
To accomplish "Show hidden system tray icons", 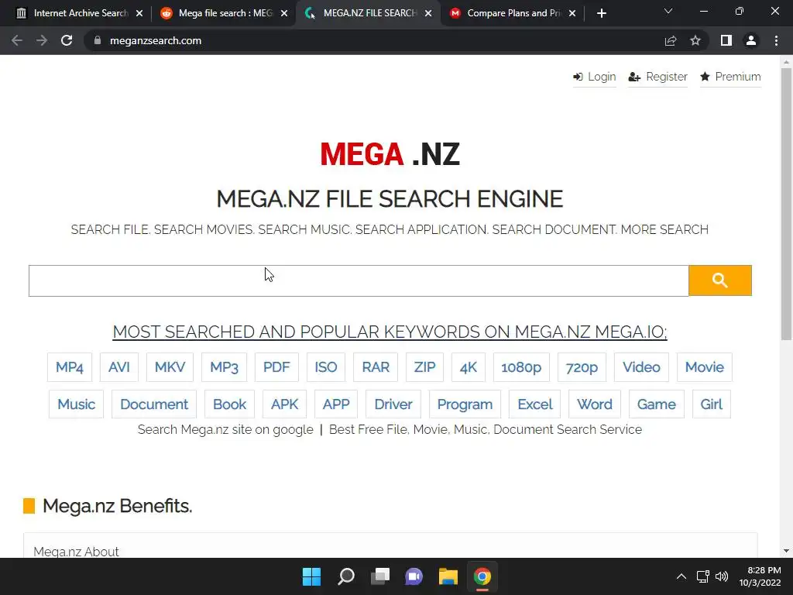I will coord(681,576).
